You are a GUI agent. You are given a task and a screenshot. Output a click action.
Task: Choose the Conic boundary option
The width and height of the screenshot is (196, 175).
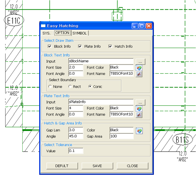pyautogui.click(x=90, y=87)
